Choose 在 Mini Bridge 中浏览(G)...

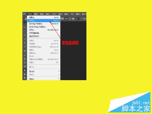click(x=44, y=27)
